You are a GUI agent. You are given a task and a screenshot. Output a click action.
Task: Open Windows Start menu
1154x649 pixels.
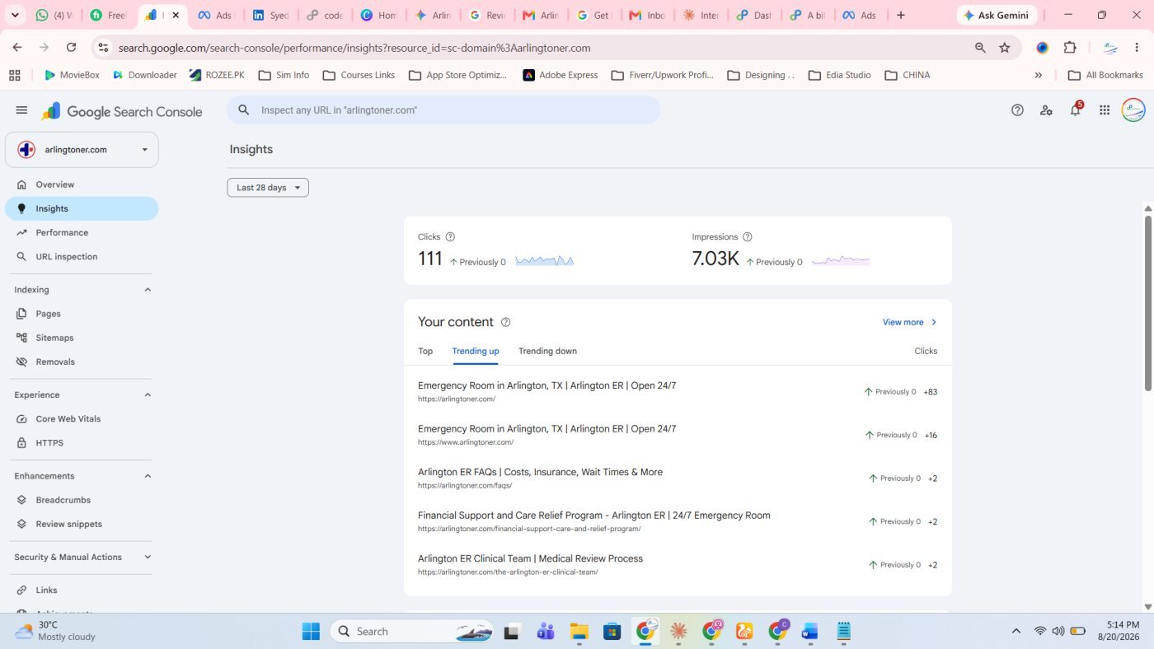[x=311, y=632]
